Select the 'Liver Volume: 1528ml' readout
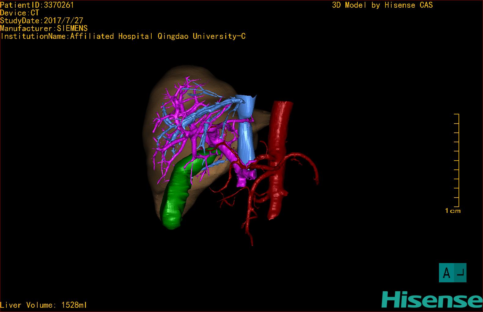Viewport: 483px width, 312px height. (43, 305)
